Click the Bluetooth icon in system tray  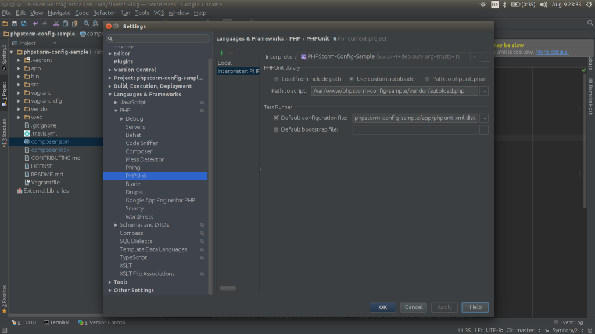pyautogui.click(x=505, y=5)
